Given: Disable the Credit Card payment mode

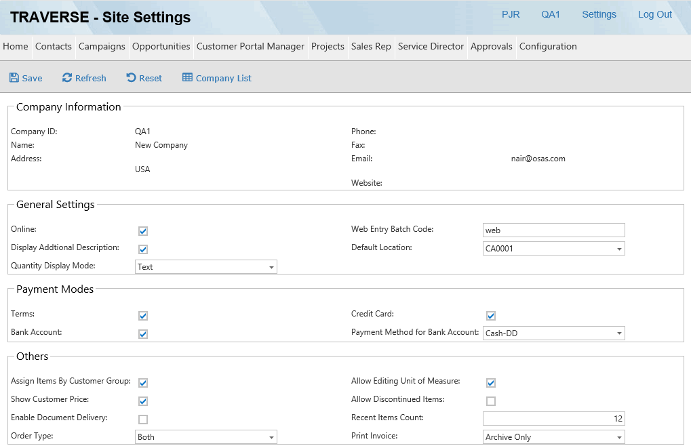Looking at the screenshot, I should click(491, 316).
